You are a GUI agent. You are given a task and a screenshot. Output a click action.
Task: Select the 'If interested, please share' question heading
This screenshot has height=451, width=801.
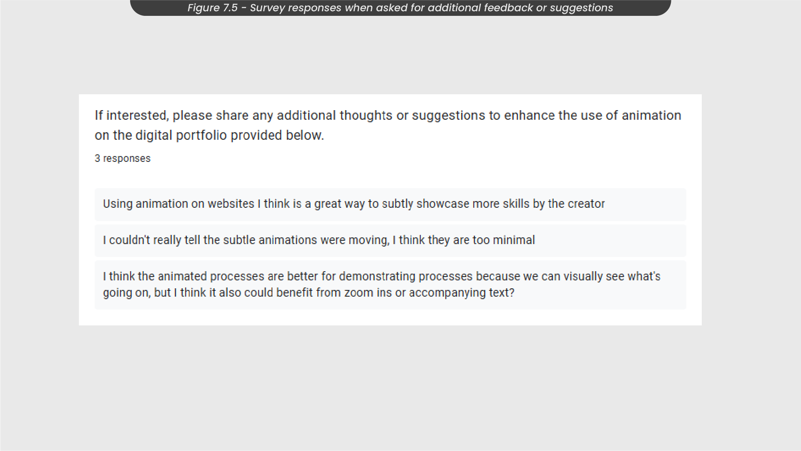[388, 125]
